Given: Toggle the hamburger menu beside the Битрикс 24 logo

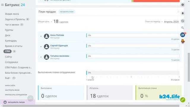Looking at the screenshot, I should 2,5.
